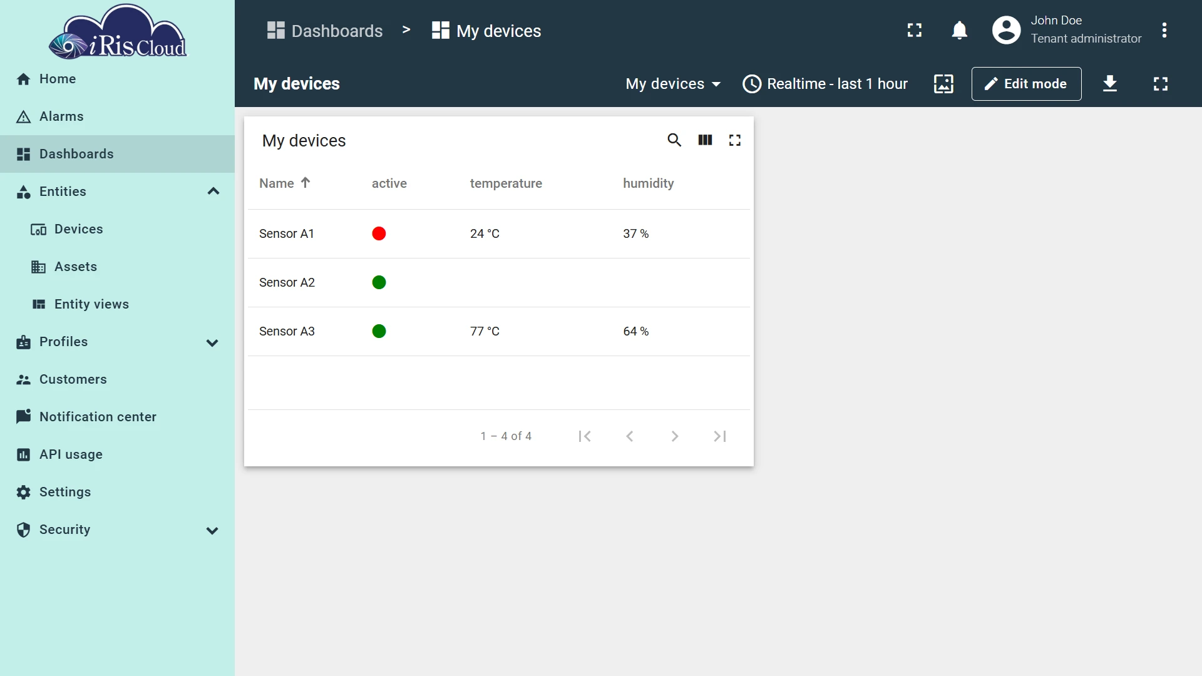Go to next table page
1202x676 pixels.
675,436
